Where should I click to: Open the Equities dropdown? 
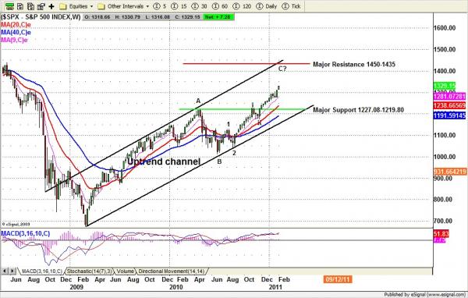click(x=76, y=6)
